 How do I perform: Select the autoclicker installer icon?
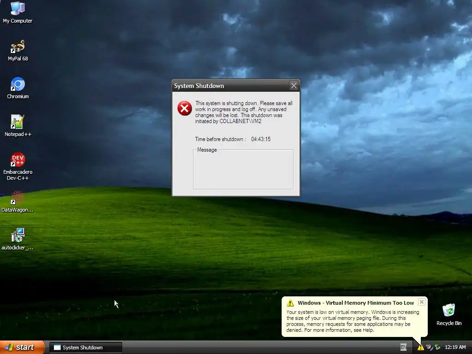coord(18,239)
